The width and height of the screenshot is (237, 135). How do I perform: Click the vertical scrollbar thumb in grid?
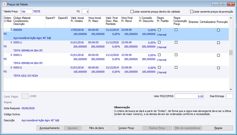[231, 53]
